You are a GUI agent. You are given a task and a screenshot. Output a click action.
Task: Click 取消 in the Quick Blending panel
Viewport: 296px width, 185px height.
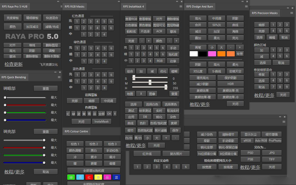point(46,172)
